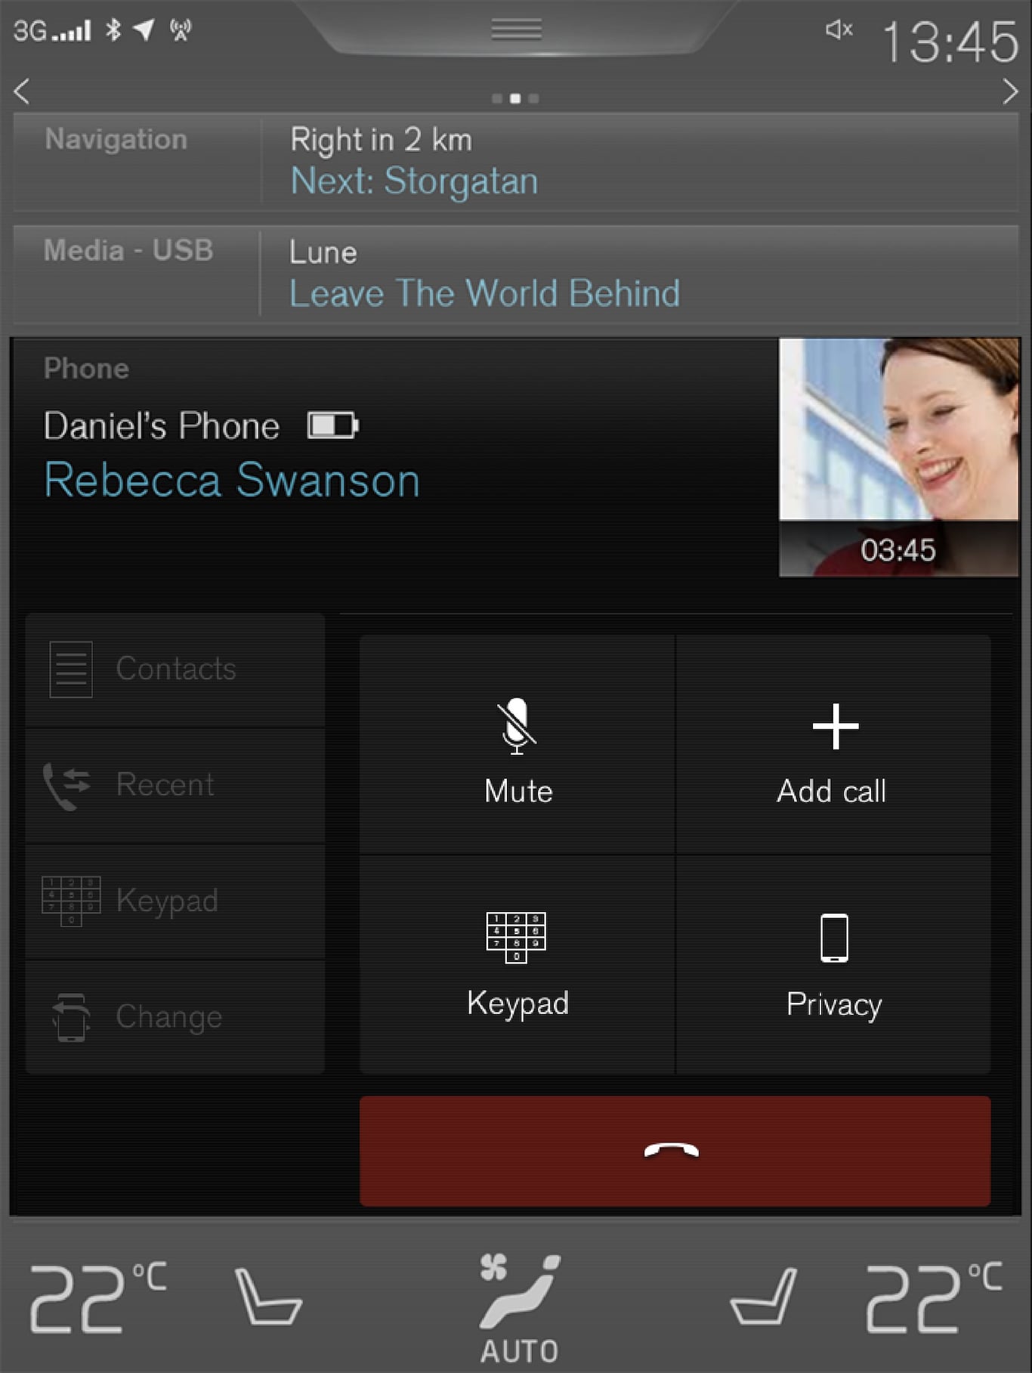Image resolution: width=1032 pixels, height=1373 pixels.
Task: Go to next view with right arrow
Action: click(1009, 91)
